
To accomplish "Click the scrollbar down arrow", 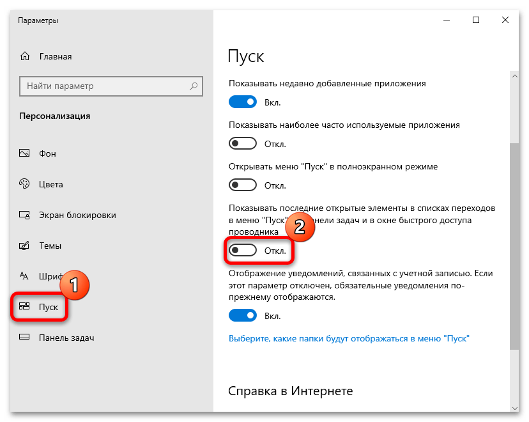I will pyautogui.click(x=514, y=406).
